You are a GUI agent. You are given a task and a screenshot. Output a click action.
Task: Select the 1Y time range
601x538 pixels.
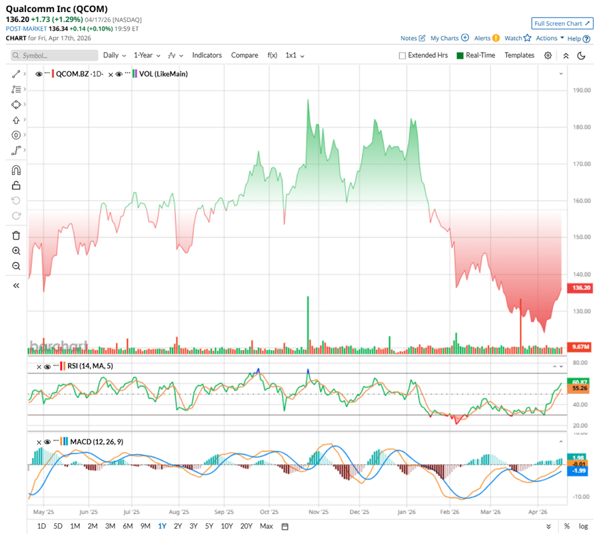pyautogui.click(x=162, y=526)
